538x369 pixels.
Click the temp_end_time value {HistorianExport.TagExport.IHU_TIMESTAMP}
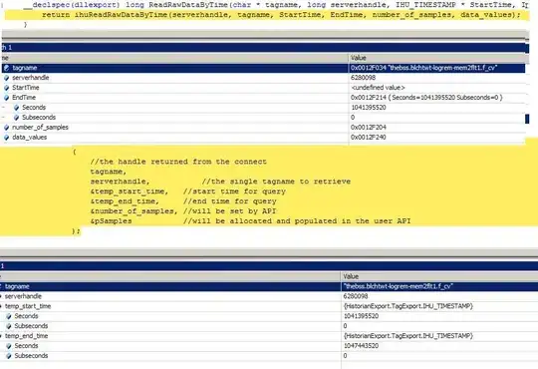pos(408,336)
